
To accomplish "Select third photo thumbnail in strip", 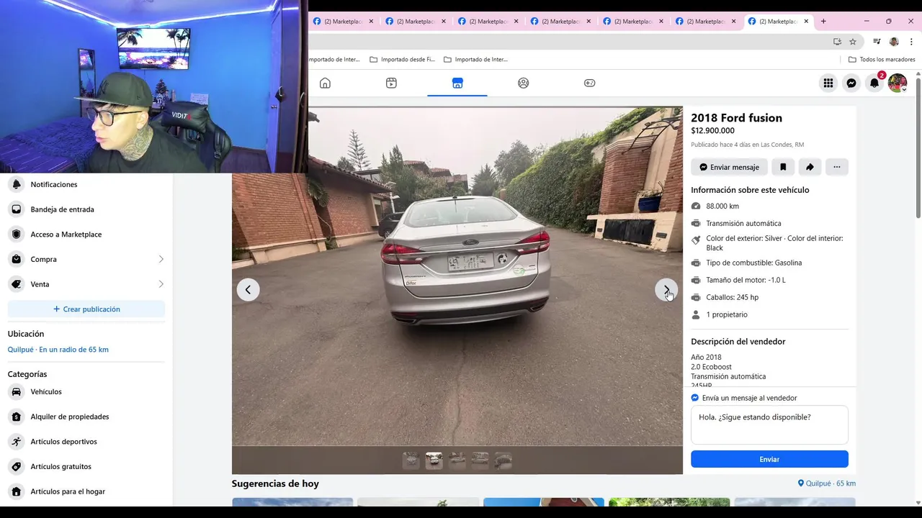I will (x=457, y=460).
